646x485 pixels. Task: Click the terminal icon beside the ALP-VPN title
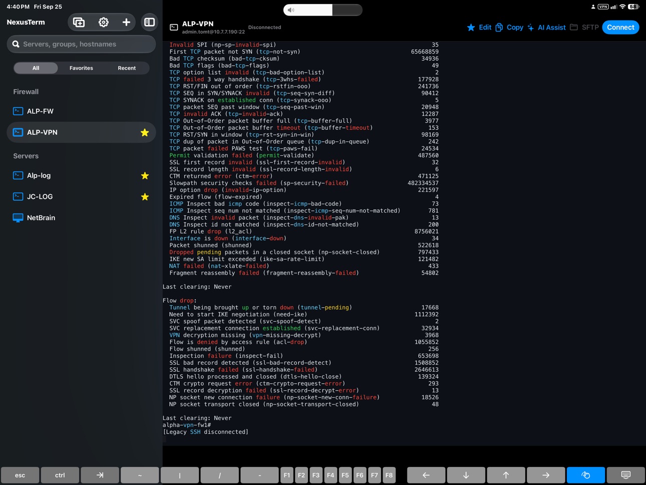tap(174, 28)
